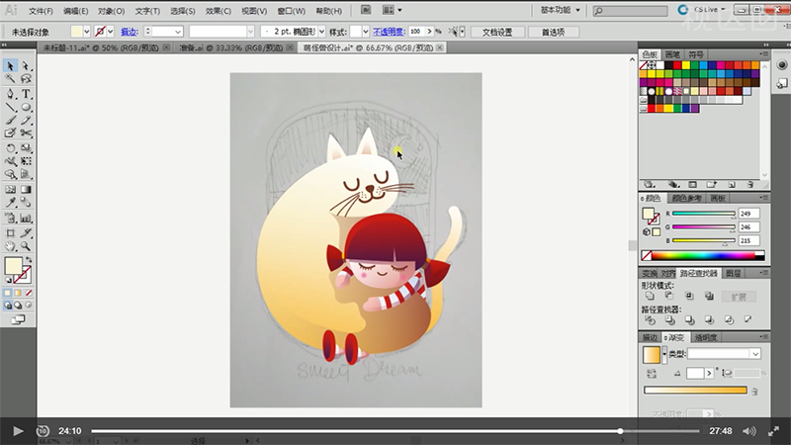Open gradient type (类型) dropdown
The height and width of the screenshot is (445, 791).
(755, 354)
